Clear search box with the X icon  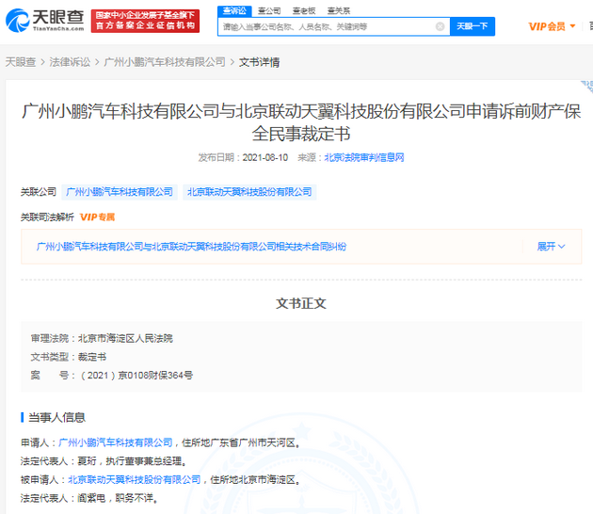point(440,26)
